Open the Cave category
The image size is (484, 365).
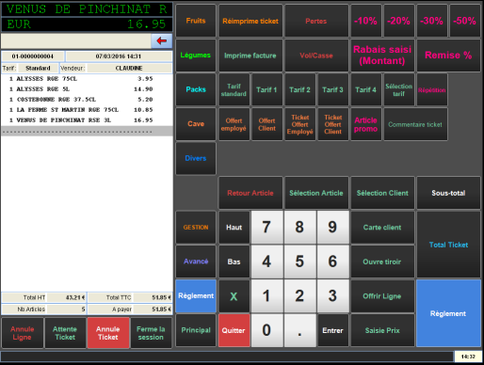click(x=196, y=124)
